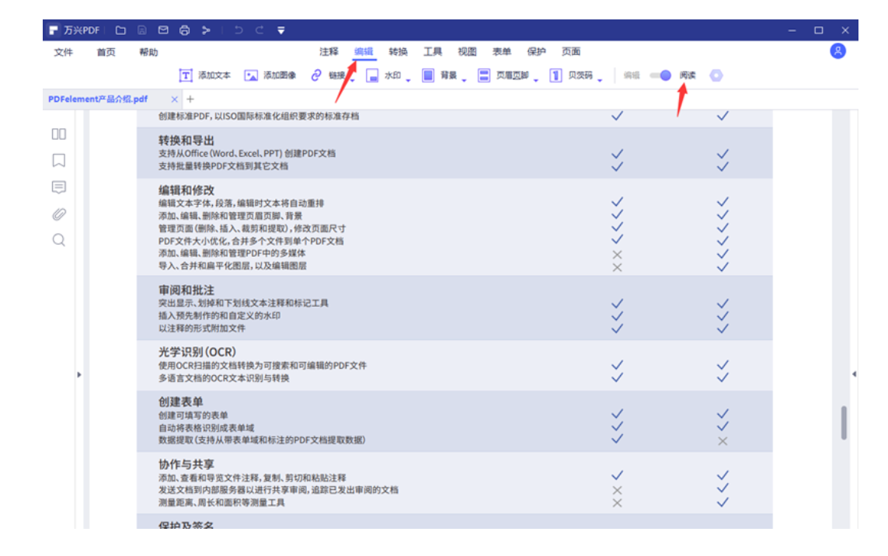This screenshot has height=556, width=888.
Task: Open Search with the magnifier sidebar icon
Action: (58, 241)
